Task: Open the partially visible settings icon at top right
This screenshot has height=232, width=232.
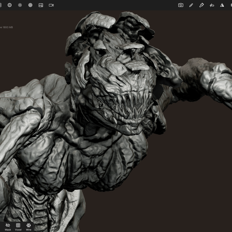Action: [231, 5]
